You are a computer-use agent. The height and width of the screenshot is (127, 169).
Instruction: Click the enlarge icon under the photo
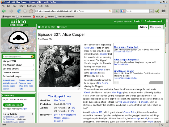79,89
